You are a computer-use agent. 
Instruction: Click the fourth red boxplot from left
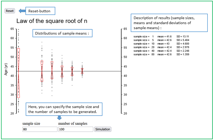(x=62, y=71)
